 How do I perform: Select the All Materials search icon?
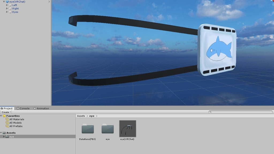click(x=7, y=119)
